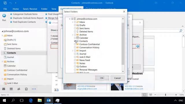Open Task View on taskbar
185x104 pixels.
pyautogui.click(x=22, y=100)
